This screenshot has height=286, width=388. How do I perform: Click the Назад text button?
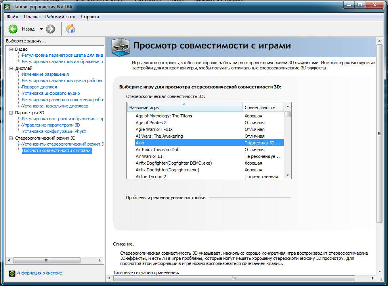(x=28, y=29)
